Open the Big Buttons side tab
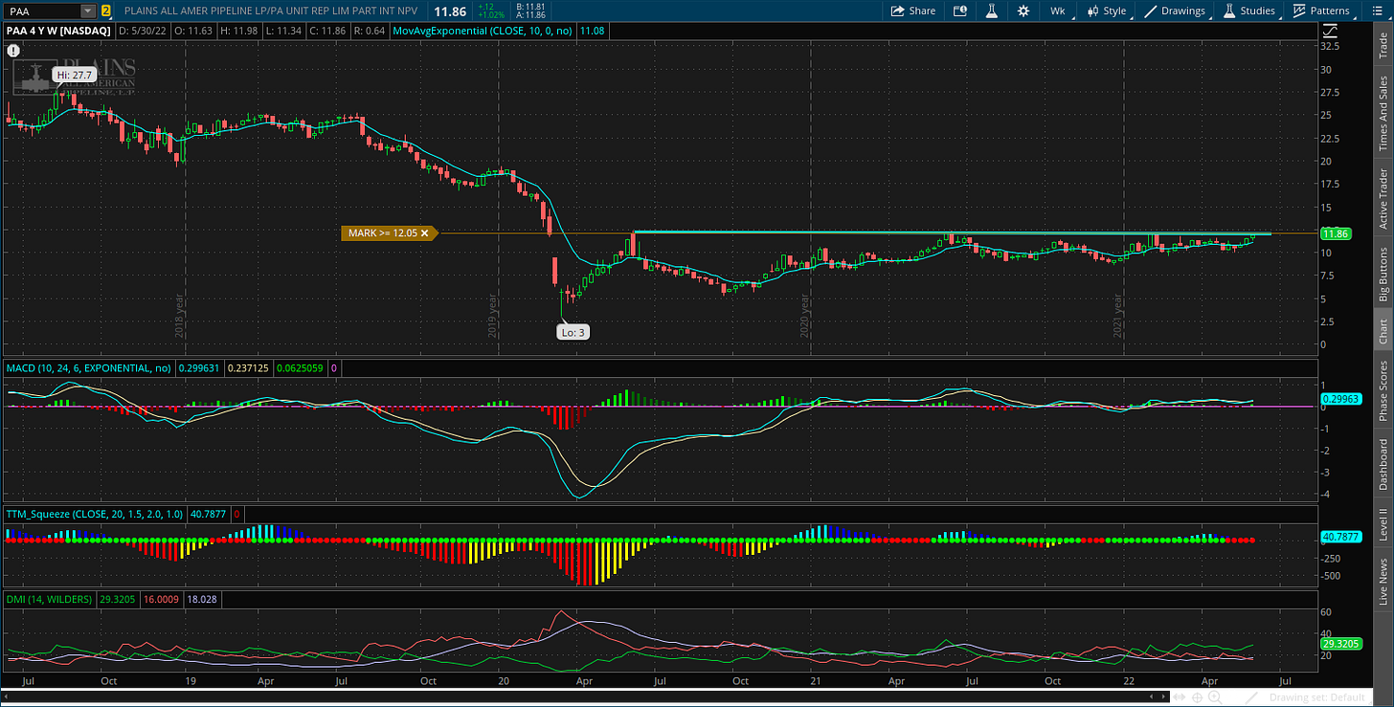1394x707 pixels. pyautogui.click(x=1383, y=274)
